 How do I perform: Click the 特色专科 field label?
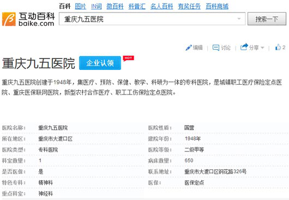coord(14,183)
